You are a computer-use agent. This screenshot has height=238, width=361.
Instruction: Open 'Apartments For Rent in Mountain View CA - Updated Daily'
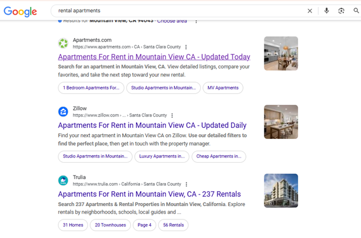(152, 125)
